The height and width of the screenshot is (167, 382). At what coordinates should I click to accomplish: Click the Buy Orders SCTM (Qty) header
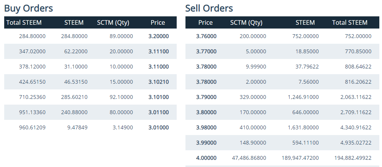(113, 22)
